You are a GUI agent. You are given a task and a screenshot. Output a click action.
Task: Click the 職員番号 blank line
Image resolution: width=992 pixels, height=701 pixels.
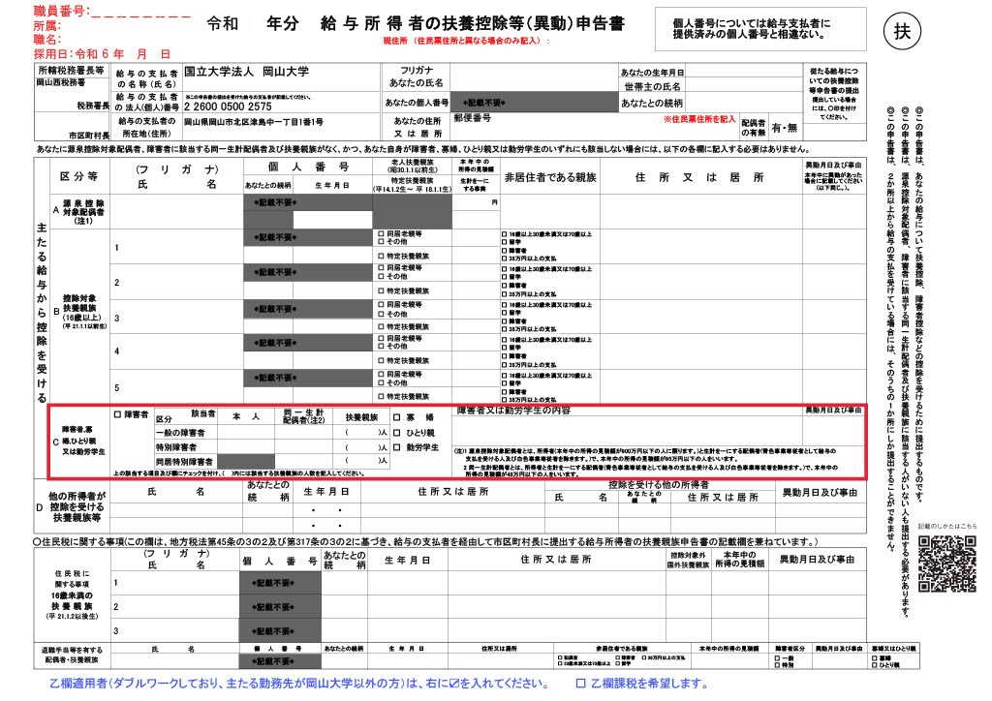click(141, 12)
